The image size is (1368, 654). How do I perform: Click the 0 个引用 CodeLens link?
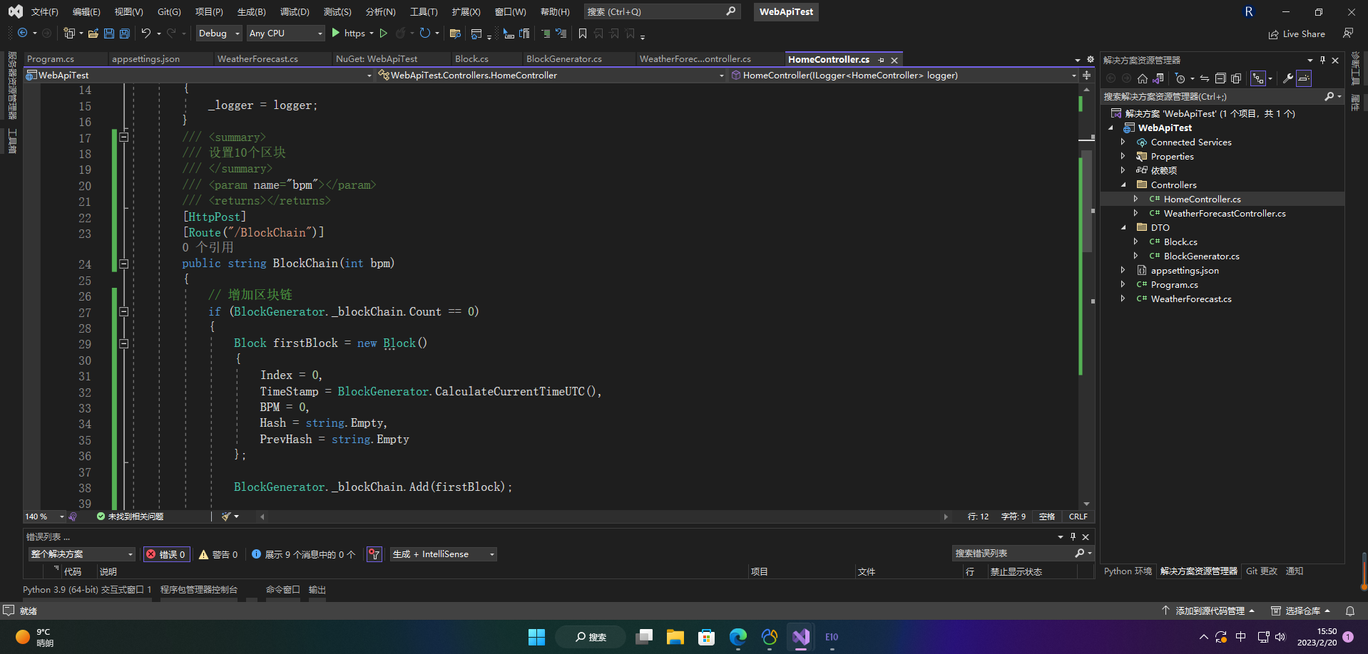[x=208, y=248]
